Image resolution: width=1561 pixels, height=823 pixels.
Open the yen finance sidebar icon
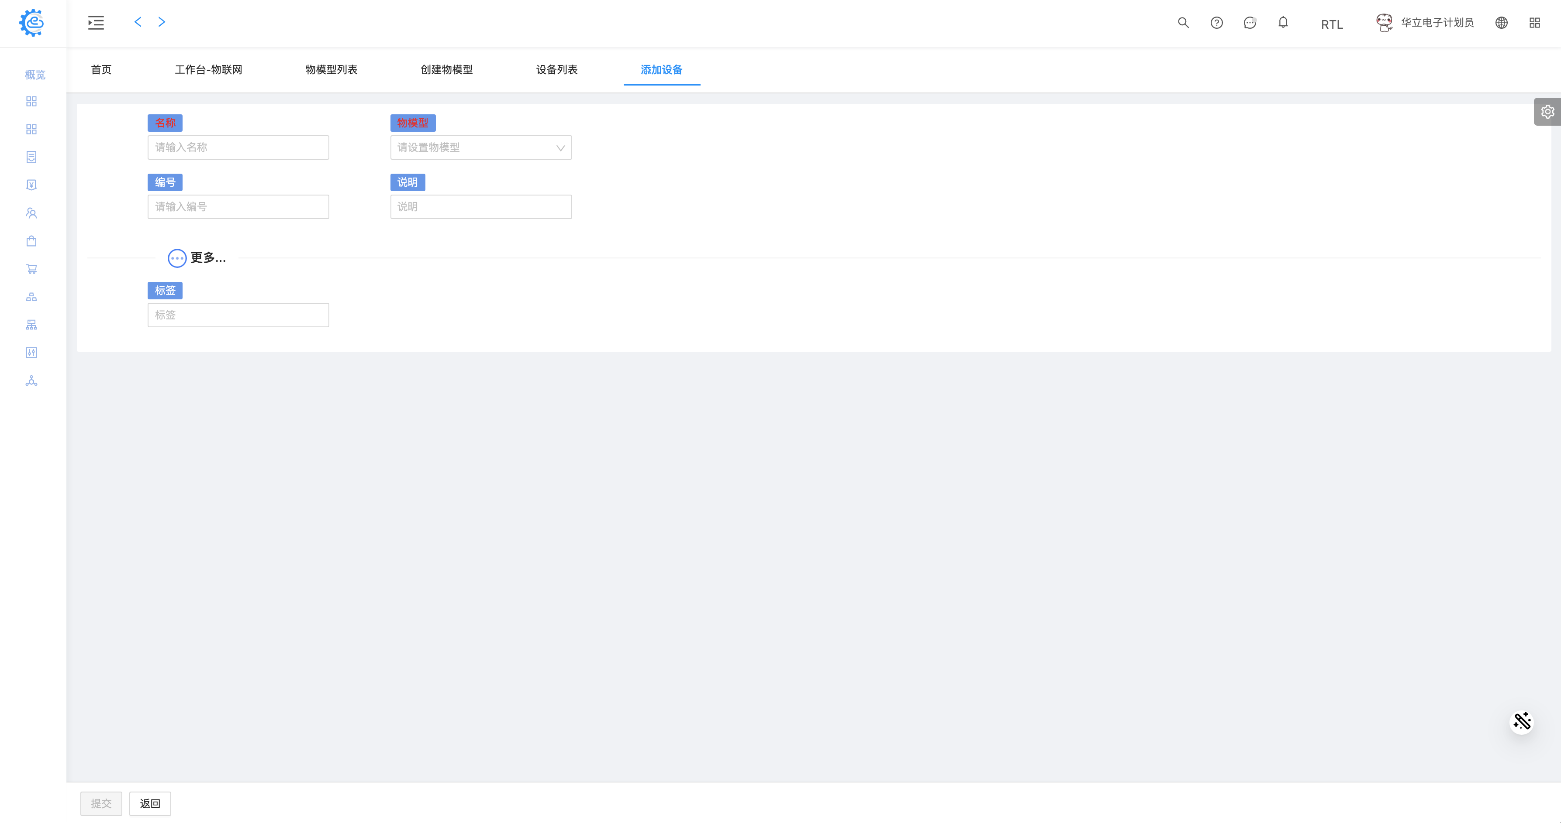pos(31,185)
